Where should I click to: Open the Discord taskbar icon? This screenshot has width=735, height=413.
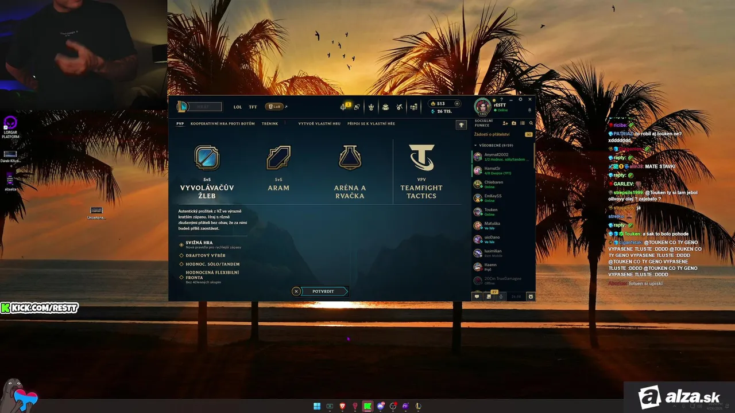(x=380, y=406)
